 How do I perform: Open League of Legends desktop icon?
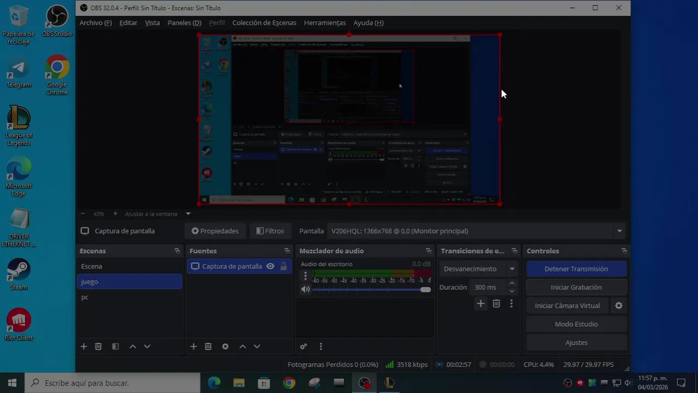[19, 126]
